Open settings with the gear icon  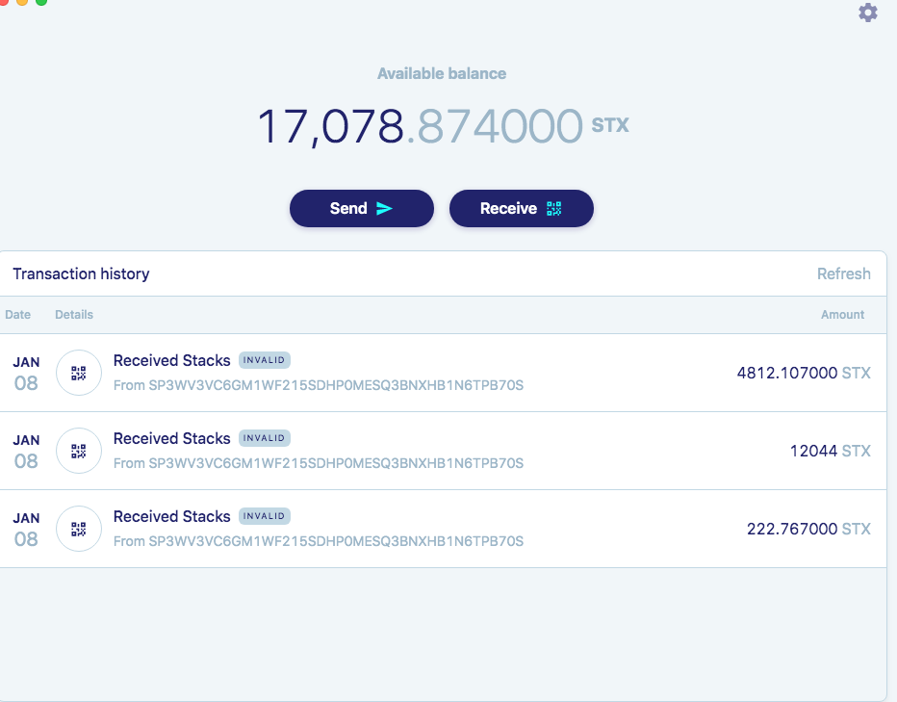(x=868, y=13)
